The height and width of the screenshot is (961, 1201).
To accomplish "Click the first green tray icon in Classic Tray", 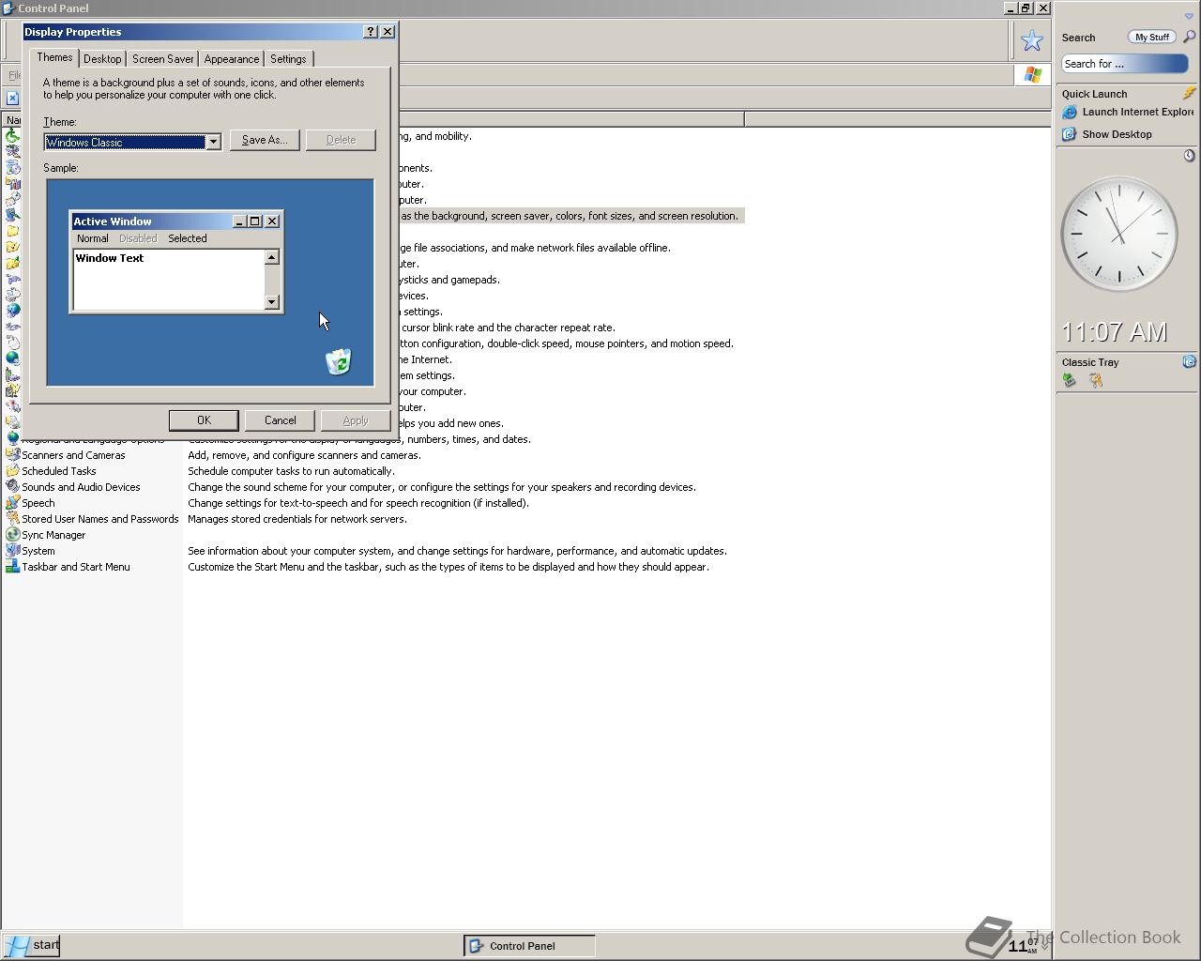I will [x=1069, y=380].
